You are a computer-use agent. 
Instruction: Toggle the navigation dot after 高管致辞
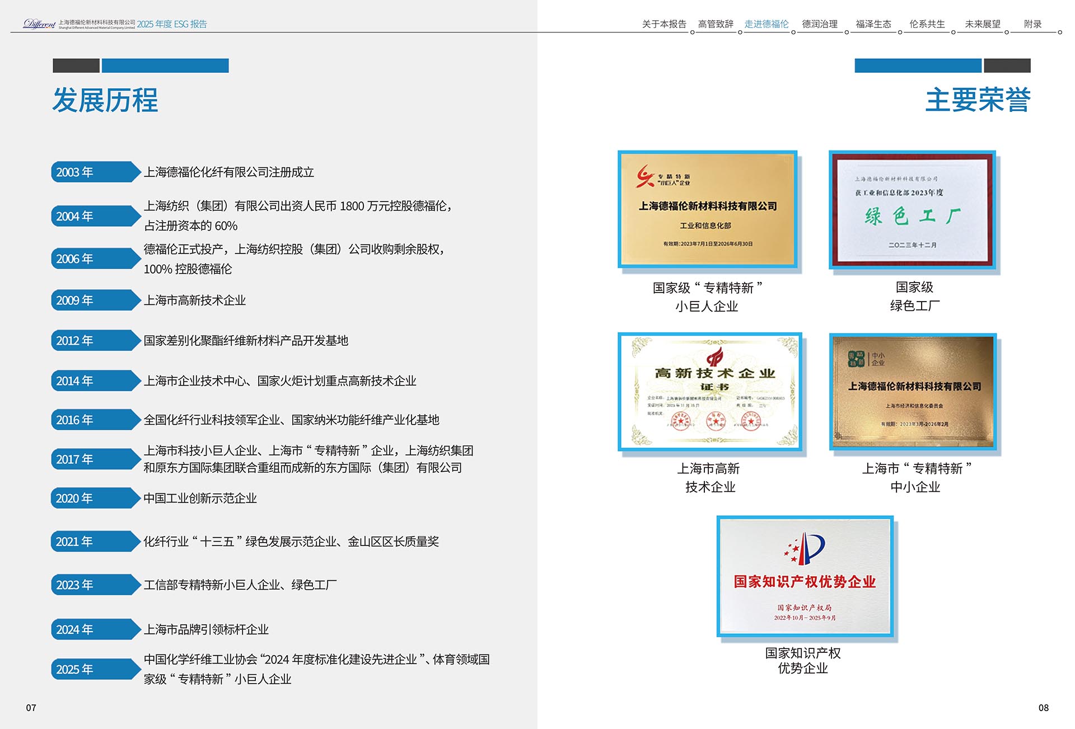click(739, 32)
